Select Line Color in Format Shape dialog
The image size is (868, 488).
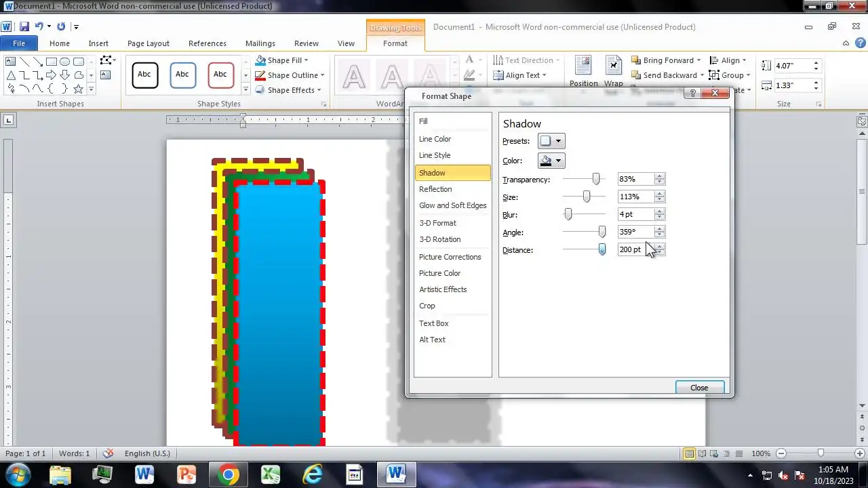(453, 139)
